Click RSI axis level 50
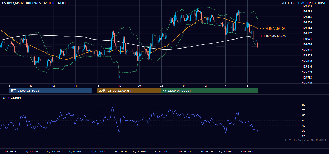Viewport: 329px width, 154px height. [x=304, y=120]
